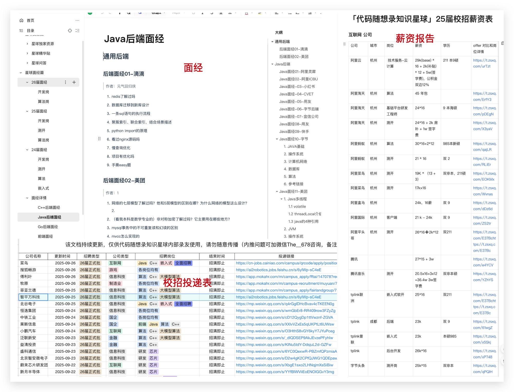Open the vertical dots menu on 26届面经
The height and width of the screenshot is (392, 514).
(x=65, y=82)
